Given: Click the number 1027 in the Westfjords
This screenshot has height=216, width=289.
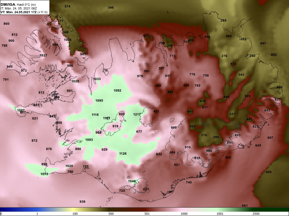Looking at the screenshot, I should pyautogui.click(x=44, y=55).
